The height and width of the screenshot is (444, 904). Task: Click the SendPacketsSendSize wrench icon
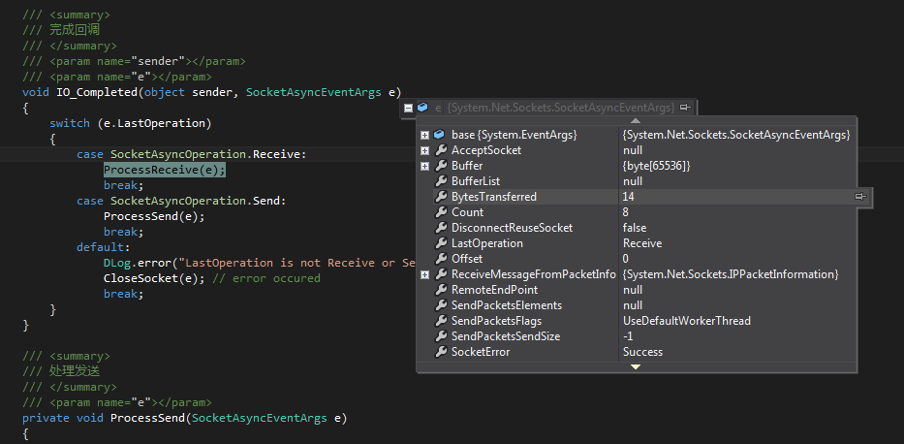click(x=441, y=336)
